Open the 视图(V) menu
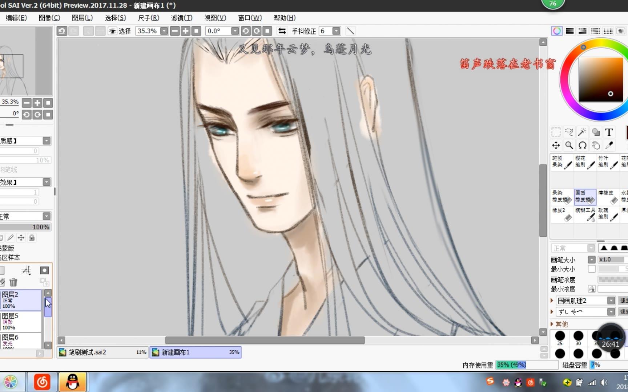Screen dimensions: 628x392 (215, 18)
